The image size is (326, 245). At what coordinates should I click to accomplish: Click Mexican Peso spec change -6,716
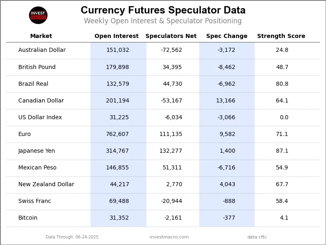point(226,168)
